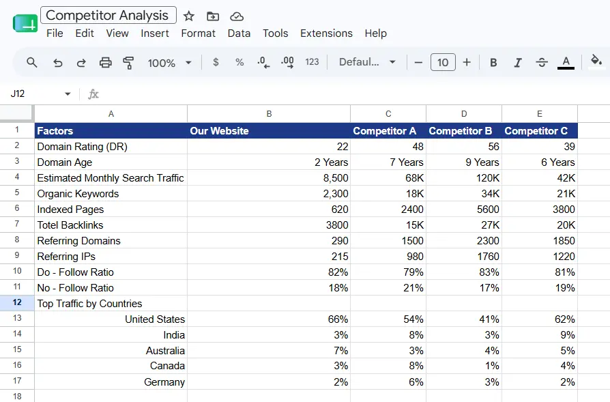The height and width of the screenshot is (402, 610).
Task: Open the Insert menu
Action: point(155,33)
